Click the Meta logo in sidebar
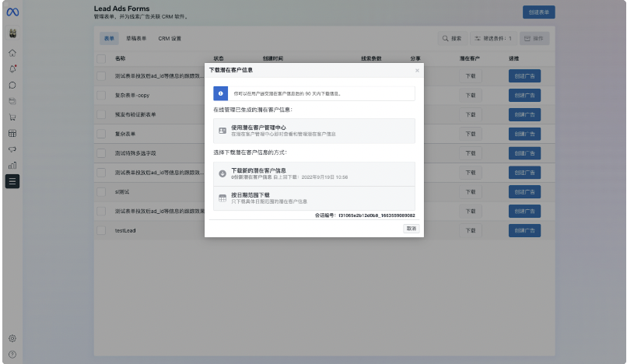This screenshot has height=364, width=627. [12, 12]
